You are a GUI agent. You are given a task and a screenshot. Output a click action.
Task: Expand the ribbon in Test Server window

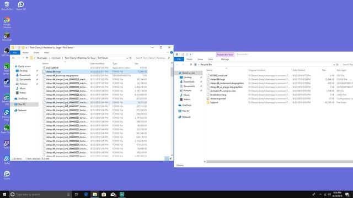(x=168, y=53)
